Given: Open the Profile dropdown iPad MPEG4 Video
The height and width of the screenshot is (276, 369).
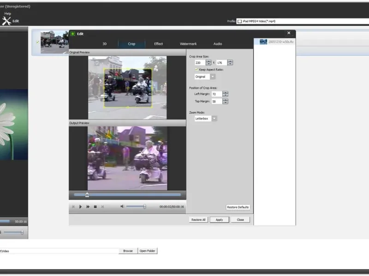Looking at the screenshot, I should click(303, 21).
